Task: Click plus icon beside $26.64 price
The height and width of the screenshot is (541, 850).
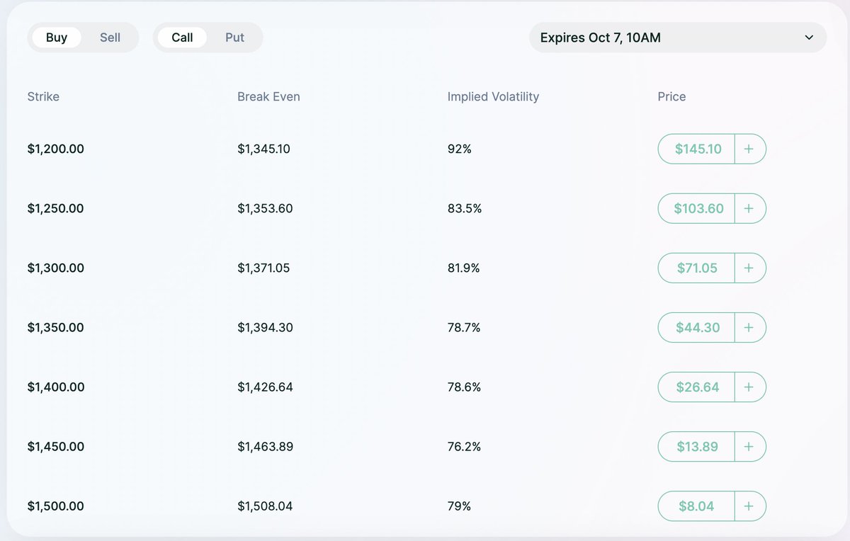Action: click(749, 387)
